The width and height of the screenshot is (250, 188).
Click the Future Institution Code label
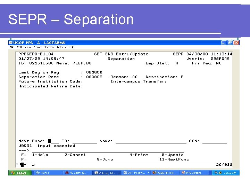click(51, 81)
